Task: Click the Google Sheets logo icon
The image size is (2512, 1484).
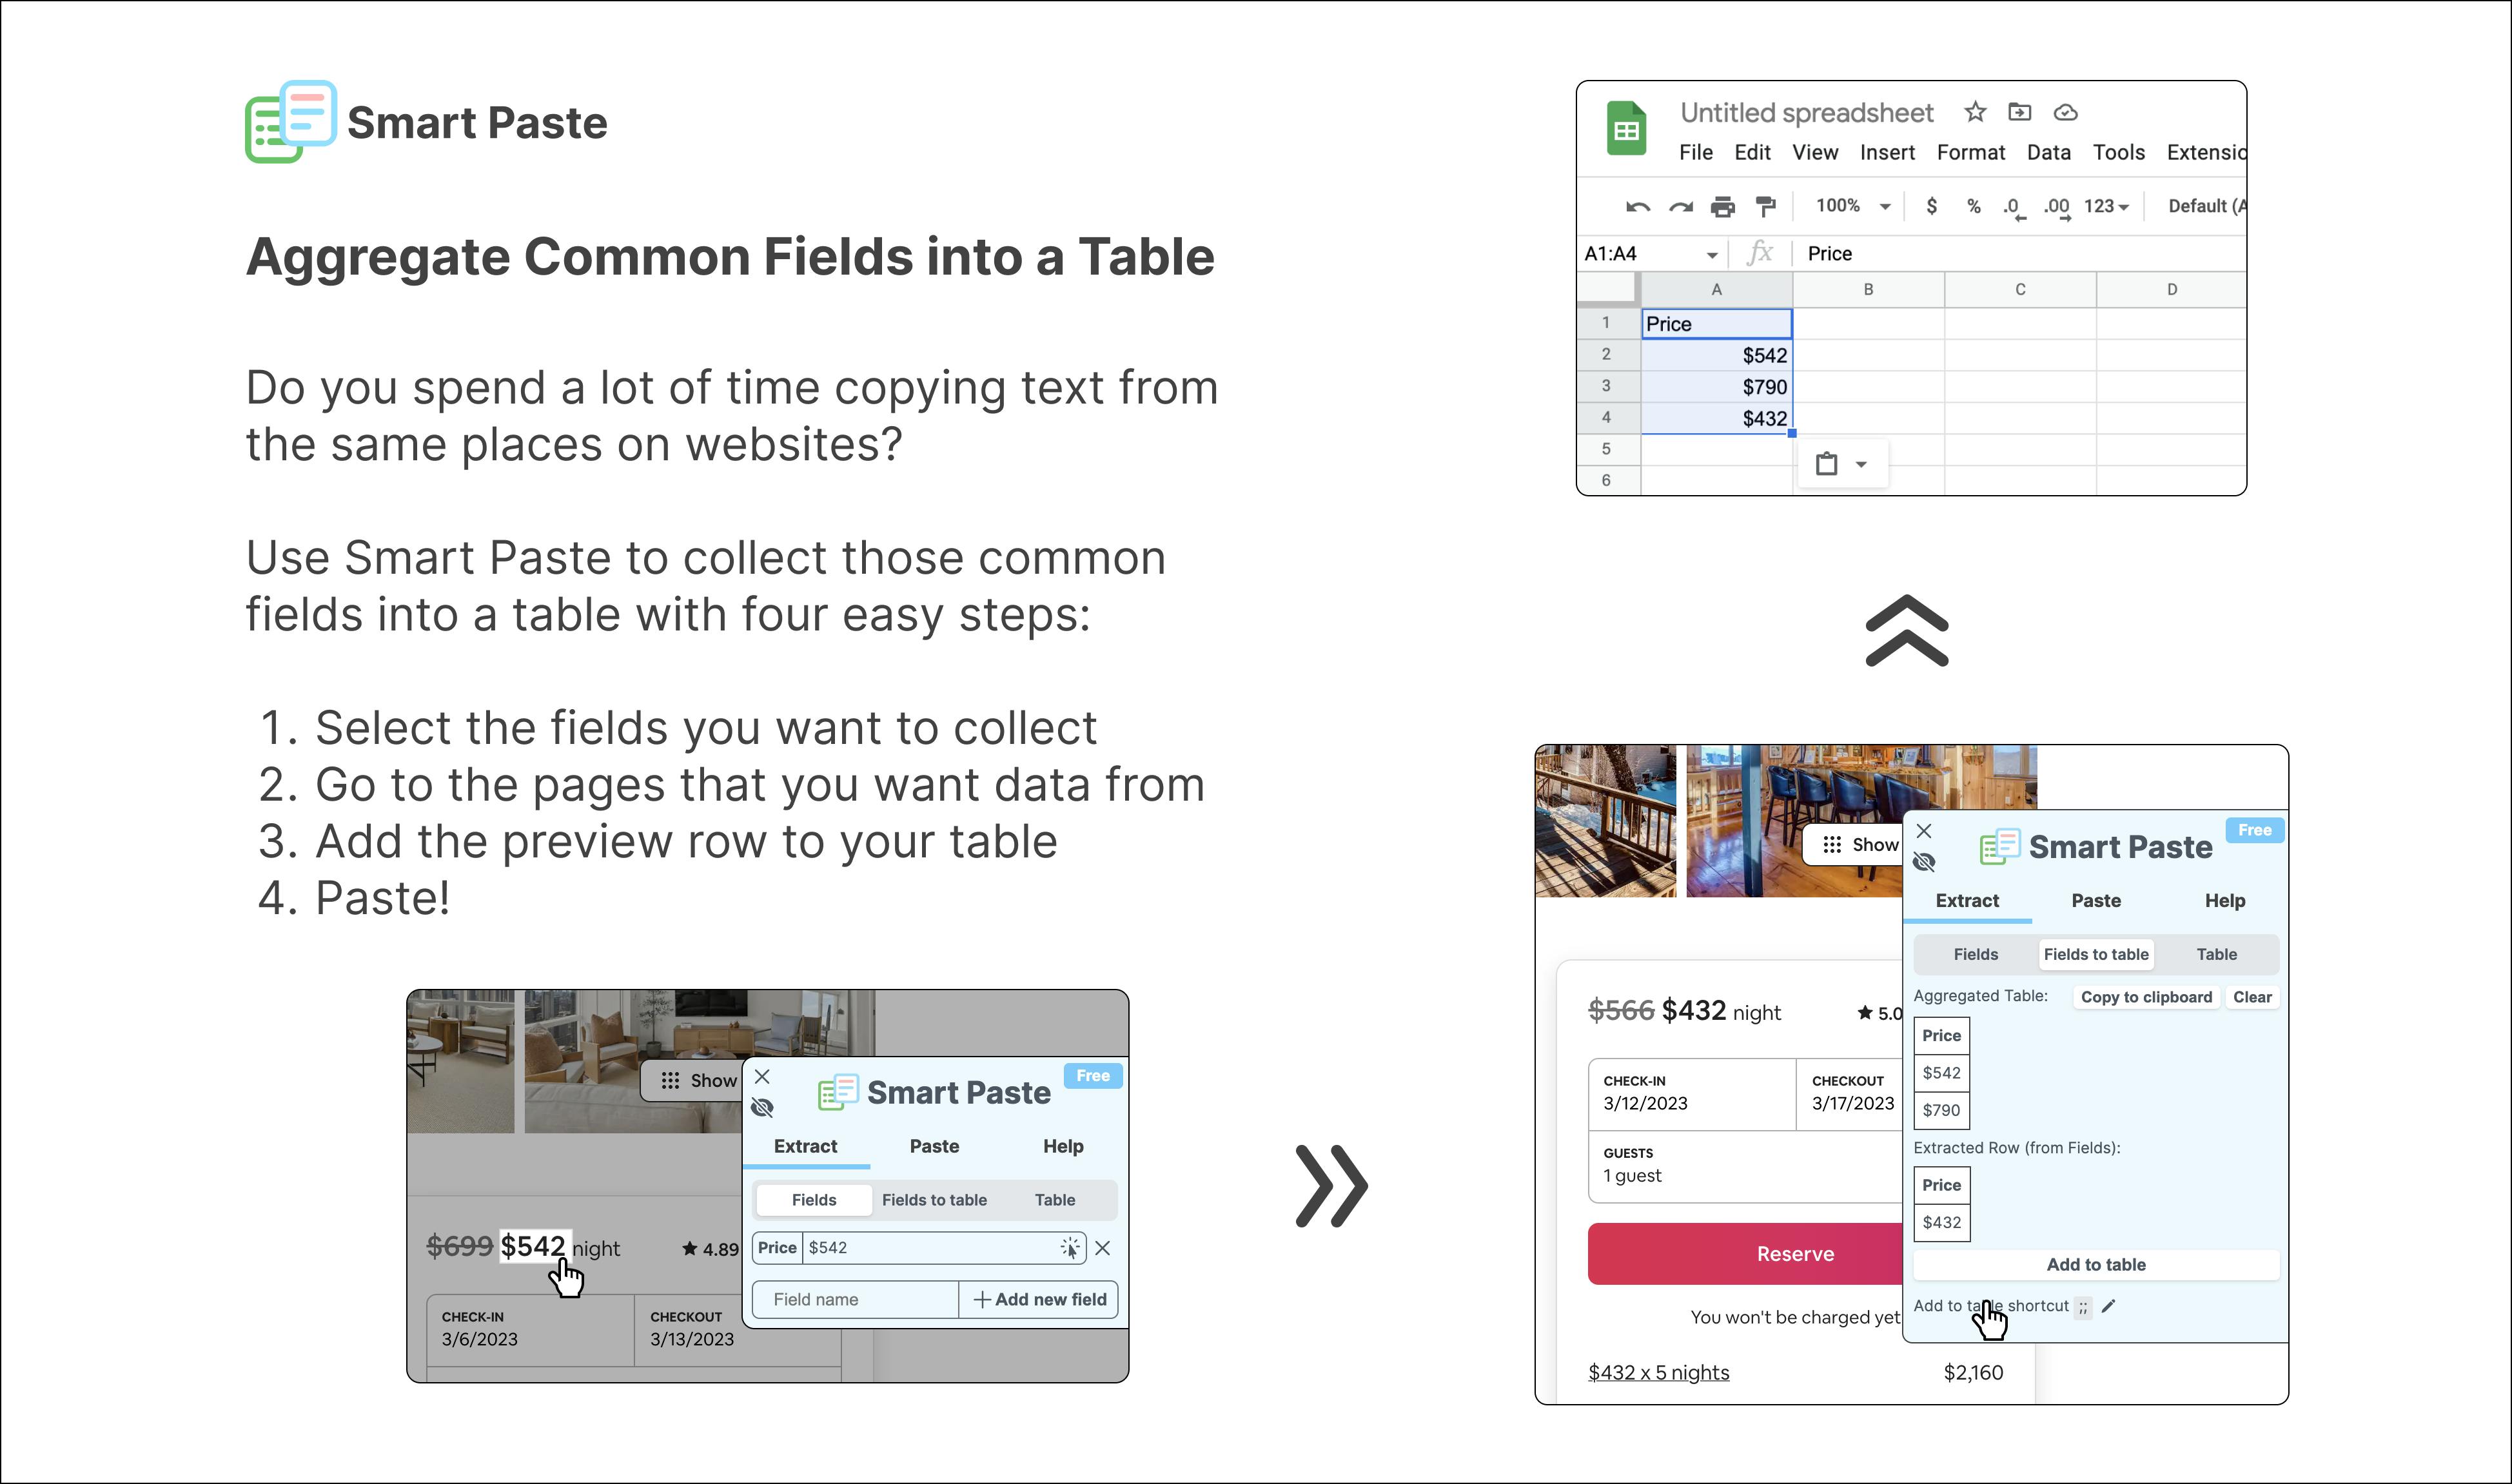Action: (x=1626, y=128)
